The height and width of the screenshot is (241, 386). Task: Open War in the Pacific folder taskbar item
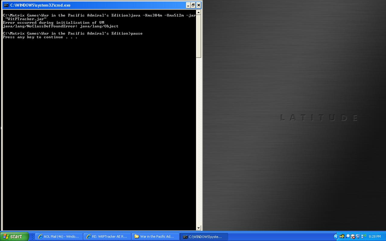click(156, 236)
